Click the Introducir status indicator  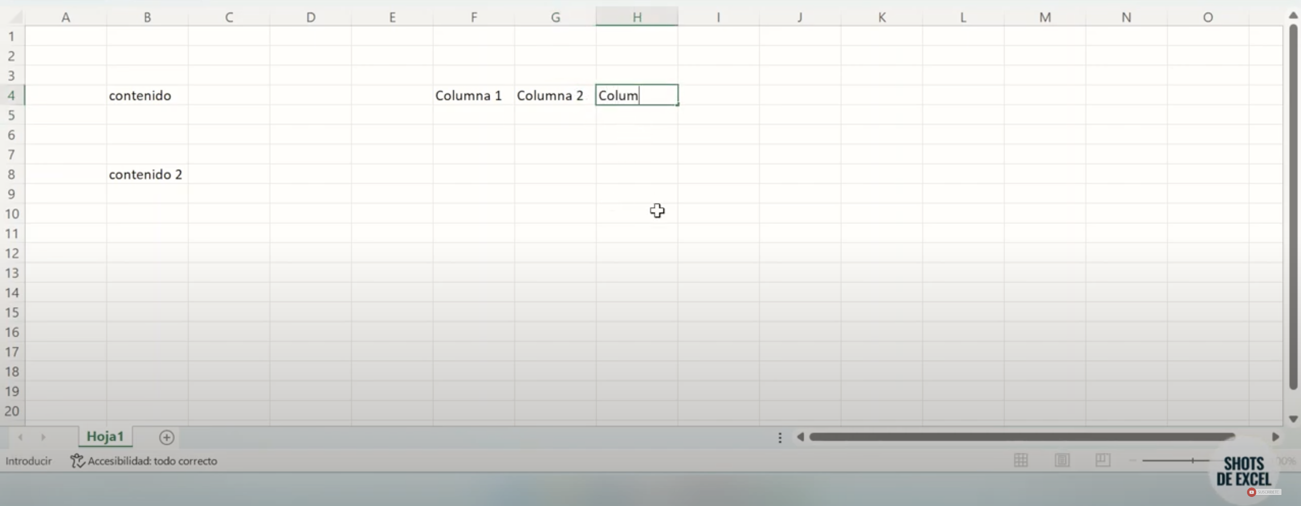point(28,460)
